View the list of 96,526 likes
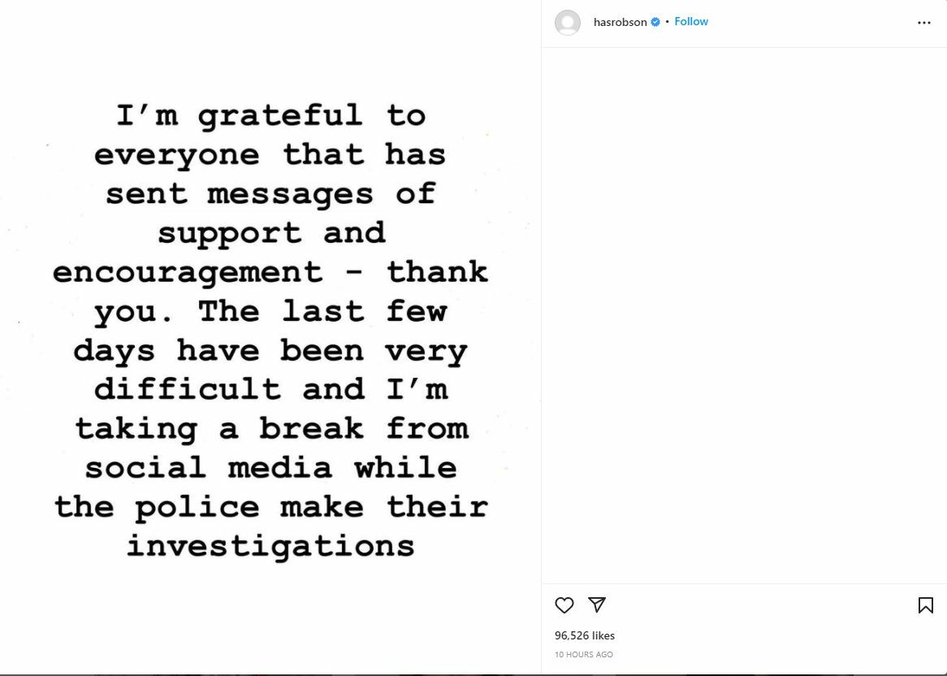 [585, 635]
